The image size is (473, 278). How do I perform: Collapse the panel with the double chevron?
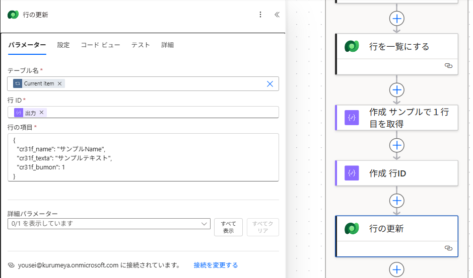pyautogui.click(x=277, y=15)
